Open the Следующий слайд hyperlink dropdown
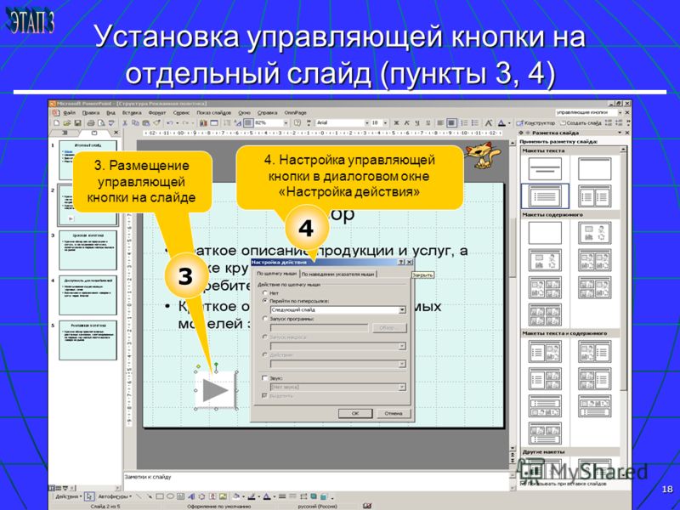This screenshot has width=680, height=510. 402,309
